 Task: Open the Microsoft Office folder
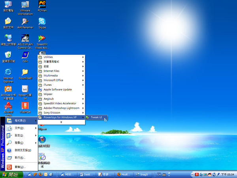click(x=61, y=80)
